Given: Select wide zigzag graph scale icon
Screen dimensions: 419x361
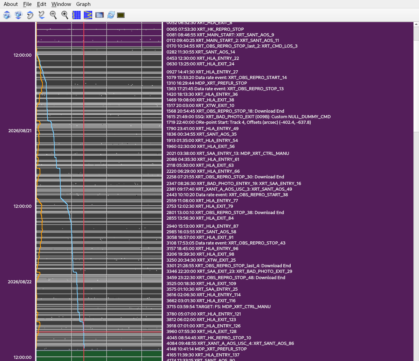Looking at the screenshot, I should pos(88,15).
